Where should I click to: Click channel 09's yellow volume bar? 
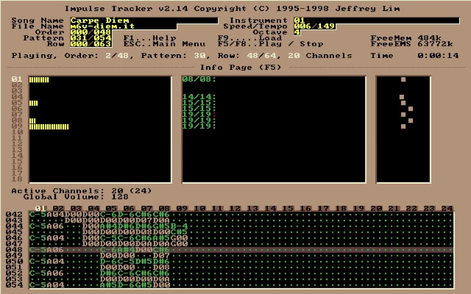[x=49, y=127]
